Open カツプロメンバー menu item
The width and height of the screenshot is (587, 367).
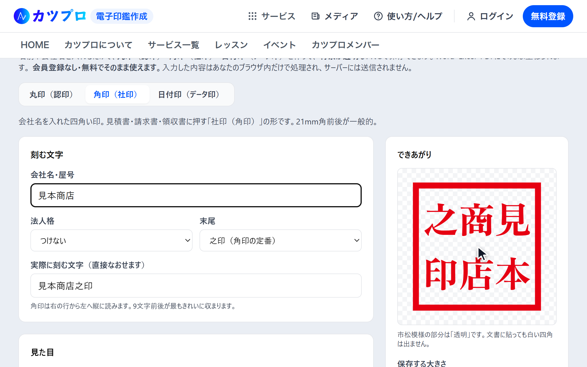point(345,45)
